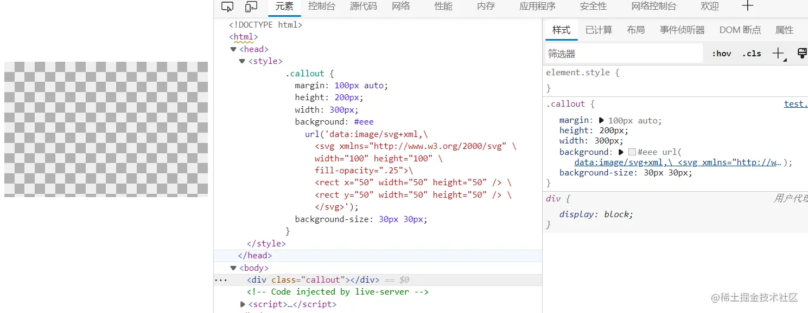Viewport: 808px width, 313px height.
Task: Click the display: block user agent declaration
Action: coord(596,214)
